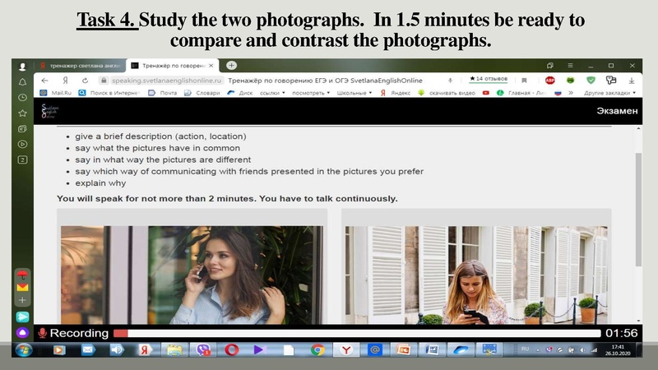This screenshot has width=658, height=370.
Task: Toggle the red Recording microphone indicator
Action: tap(42, 333)
